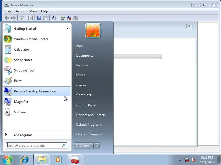Image resolution: width=221 pixels, height=165 pixels.
Task: Click the Disable device toolbar icon
Action: (75, 18)
